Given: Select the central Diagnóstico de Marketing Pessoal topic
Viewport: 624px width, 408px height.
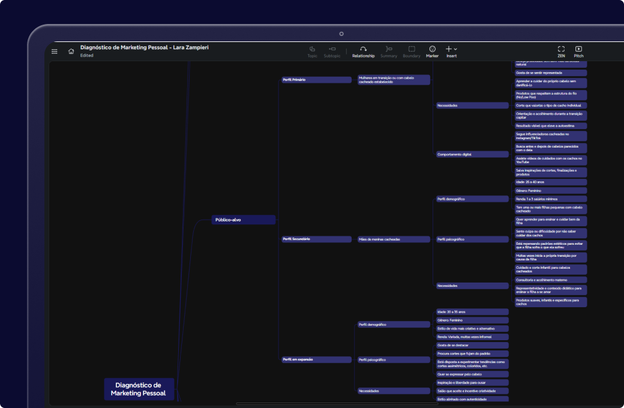Looking at the screenshot, I should pos(139,389).
